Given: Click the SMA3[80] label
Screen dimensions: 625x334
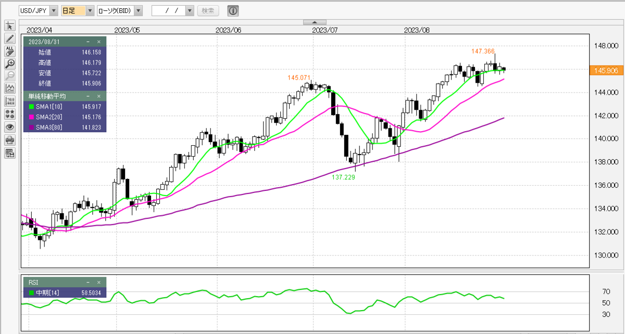Looking at the screenshot, I should (48, 127).
